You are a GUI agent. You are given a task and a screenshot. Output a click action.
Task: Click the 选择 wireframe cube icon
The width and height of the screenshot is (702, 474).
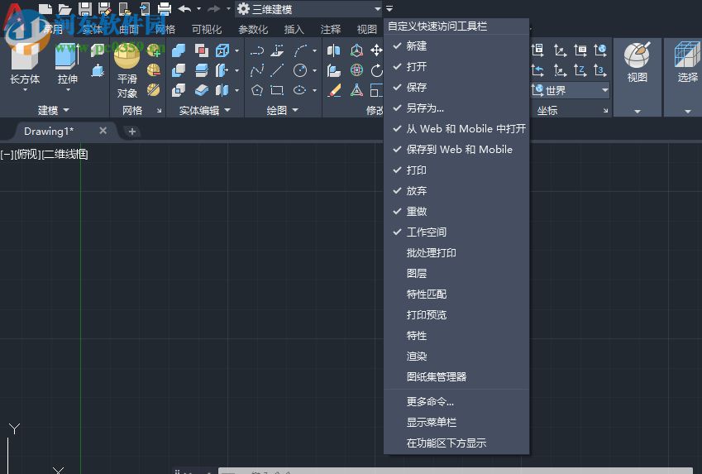coord(687,55)
